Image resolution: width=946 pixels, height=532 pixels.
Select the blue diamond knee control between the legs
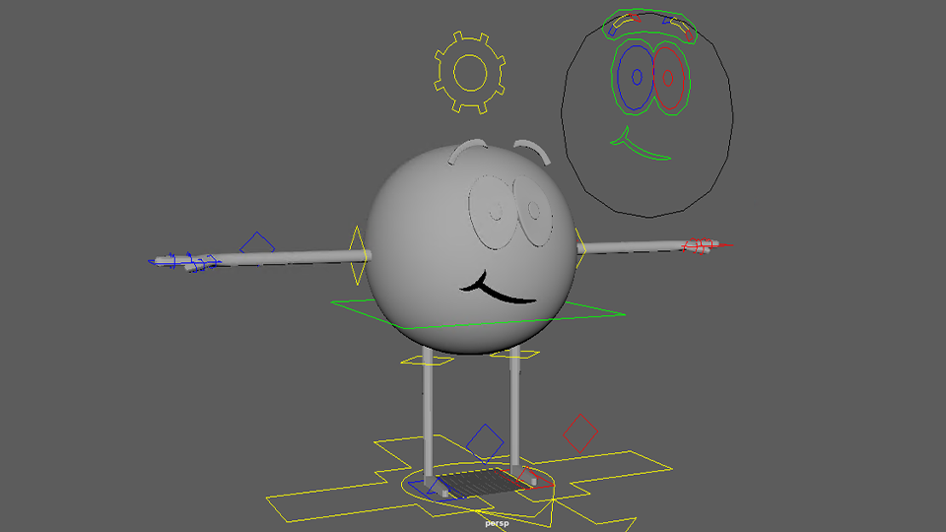click(485, 442)
